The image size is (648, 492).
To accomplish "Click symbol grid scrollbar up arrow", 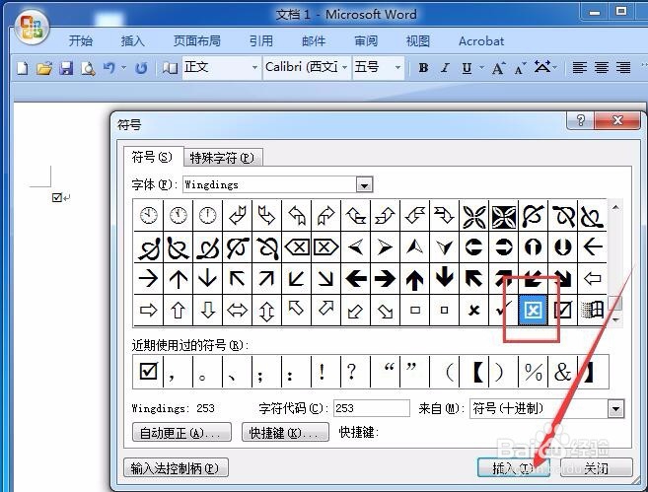I will point(615,208).
